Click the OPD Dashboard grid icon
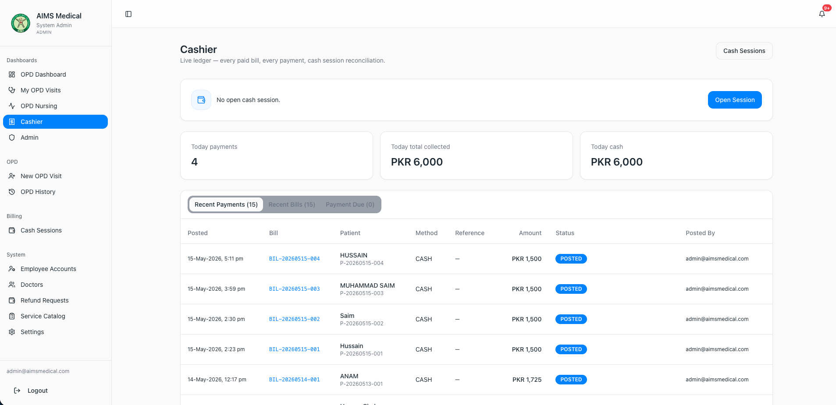 [12, 74]
